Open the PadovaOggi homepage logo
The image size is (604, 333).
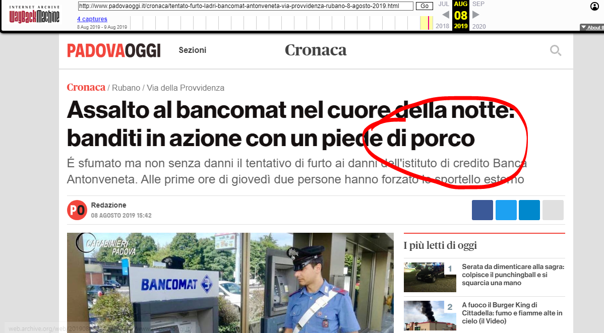click(x=113, y=50)
